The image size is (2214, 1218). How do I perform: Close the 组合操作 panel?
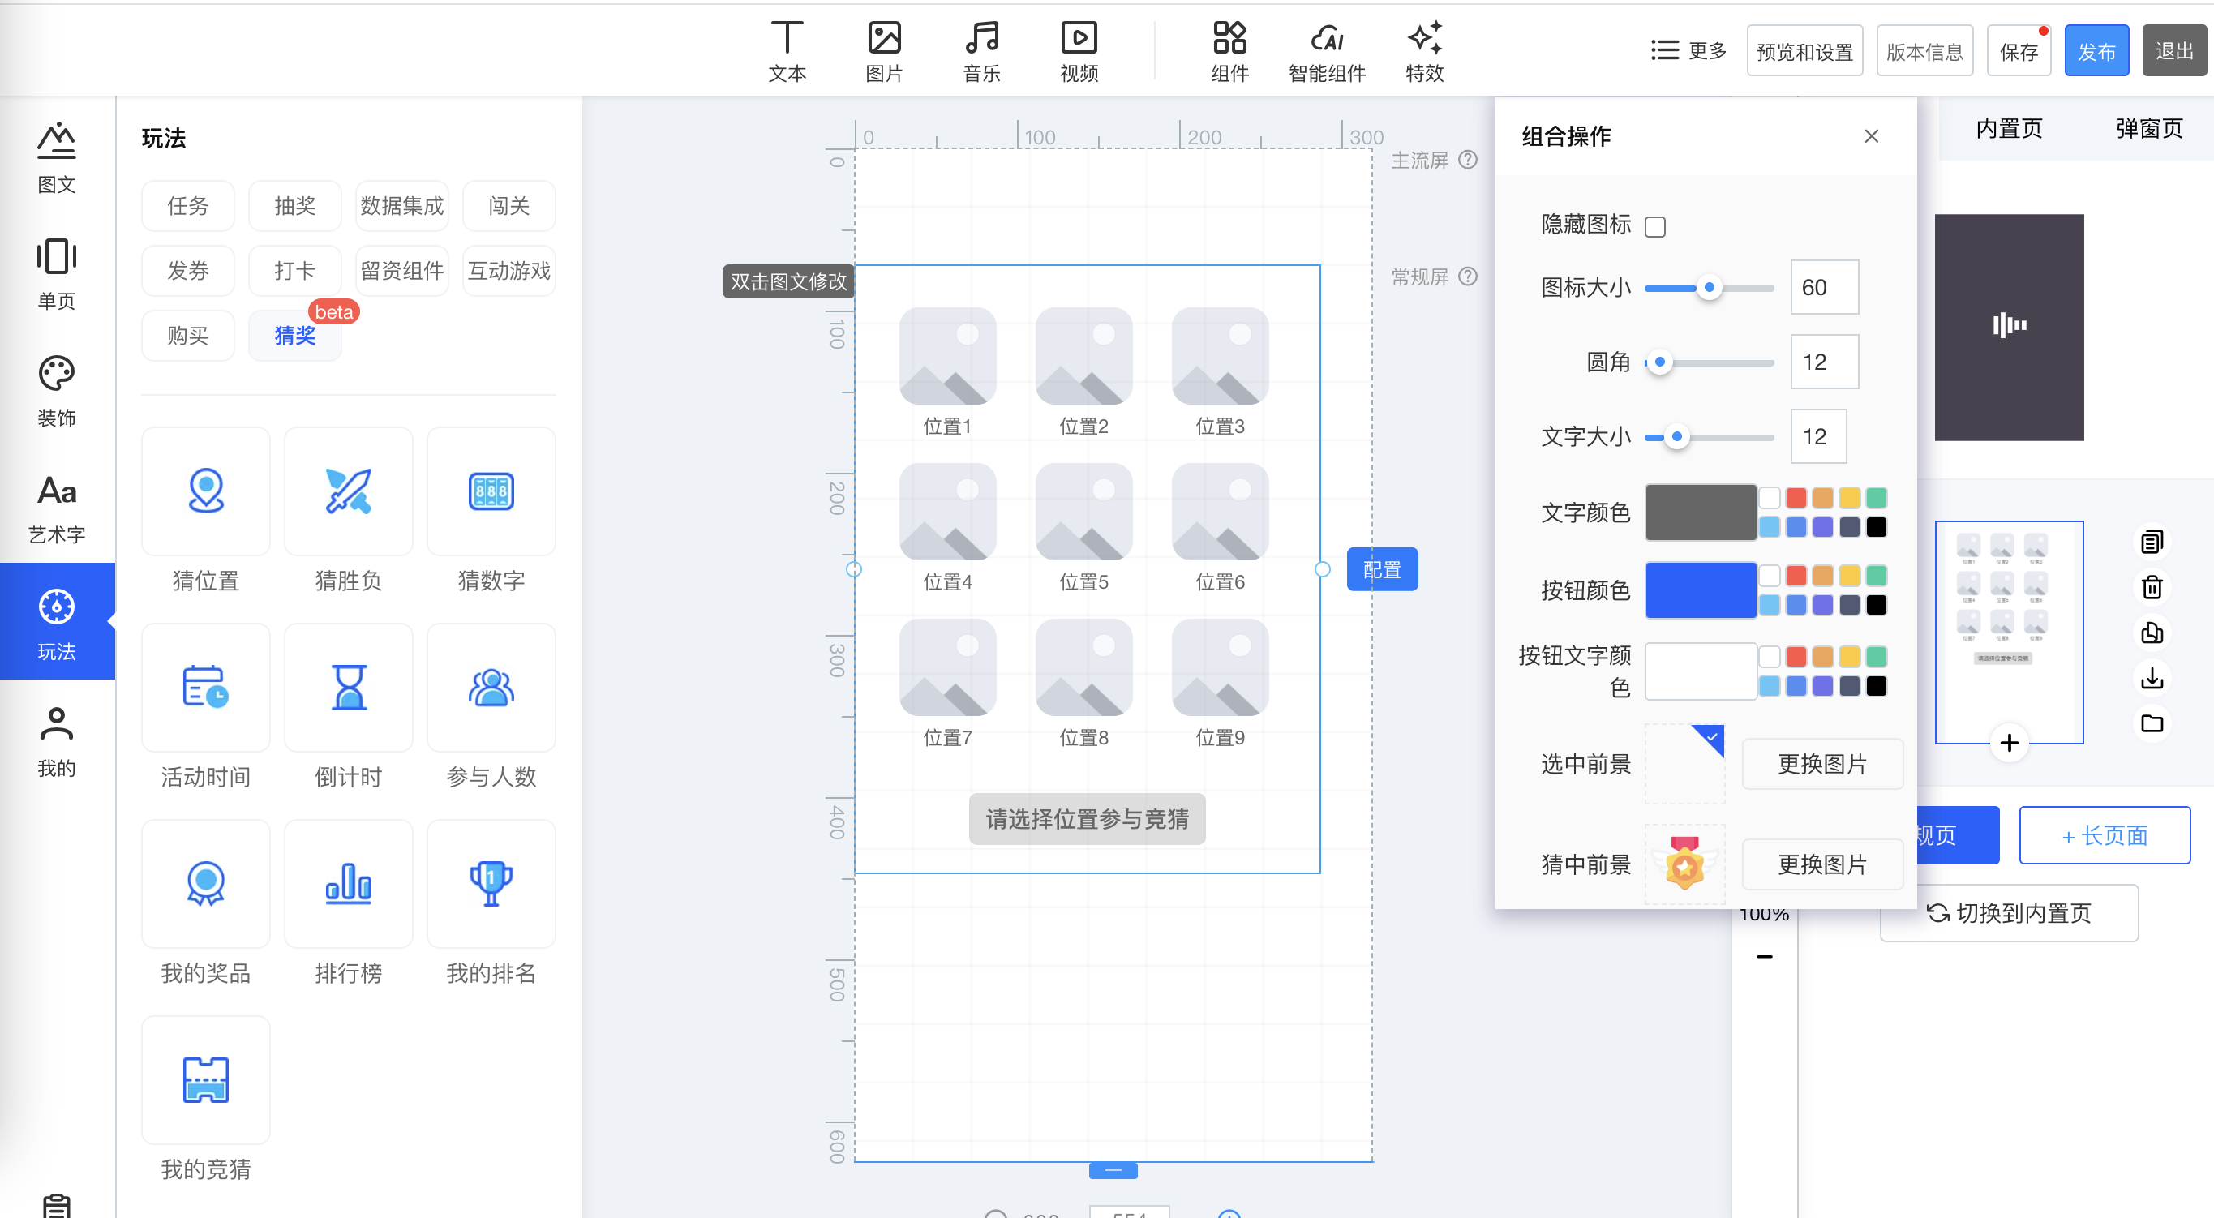click(x=1871, y=137)
